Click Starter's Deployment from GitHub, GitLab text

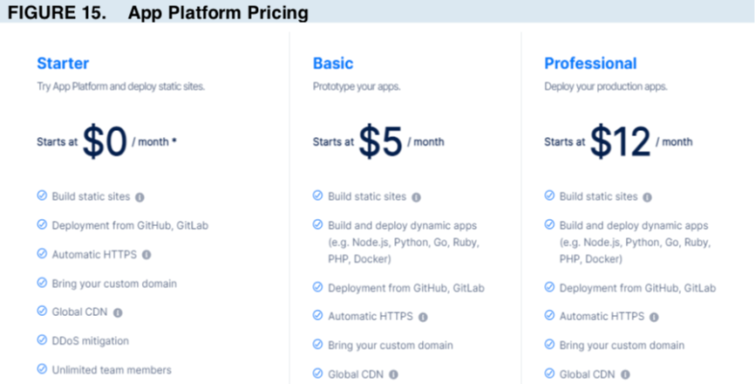point(129,225)
